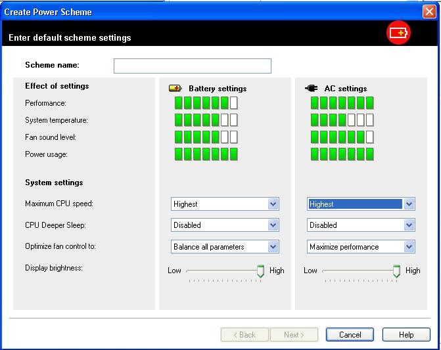Click the AC System temperature level bar
Image resolution: width=441 pixels, height=350 pixels.
click(x=342, y=120)
